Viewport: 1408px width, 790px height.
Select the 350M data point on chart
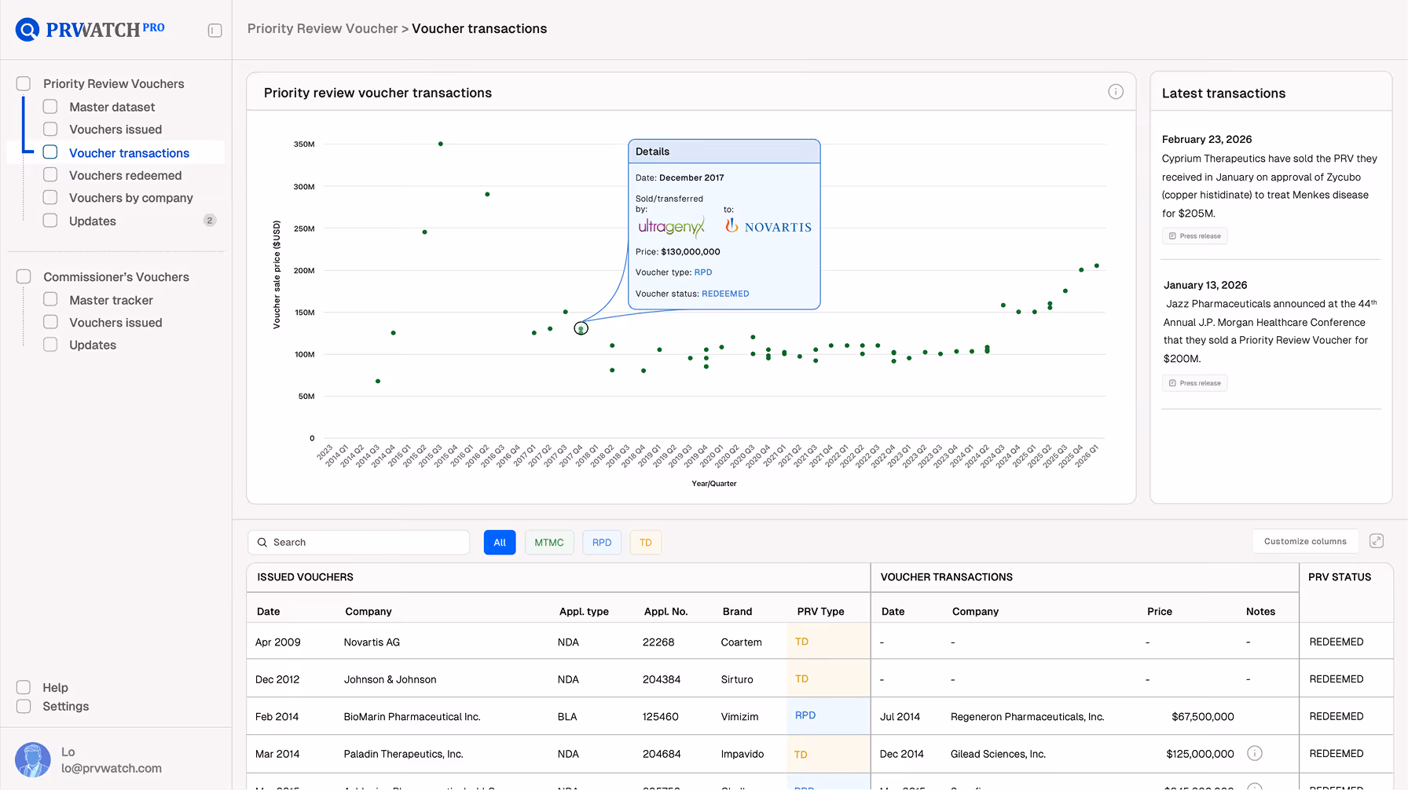441,144
